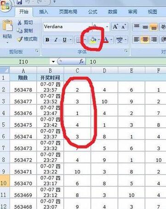Open the underline style dropdown arrow
The width and height of the screenshot is (166, 209).
click(x=71, y=40)
